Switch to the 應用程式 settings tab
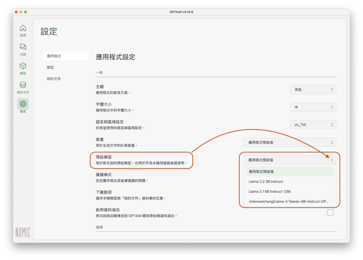 65,56
